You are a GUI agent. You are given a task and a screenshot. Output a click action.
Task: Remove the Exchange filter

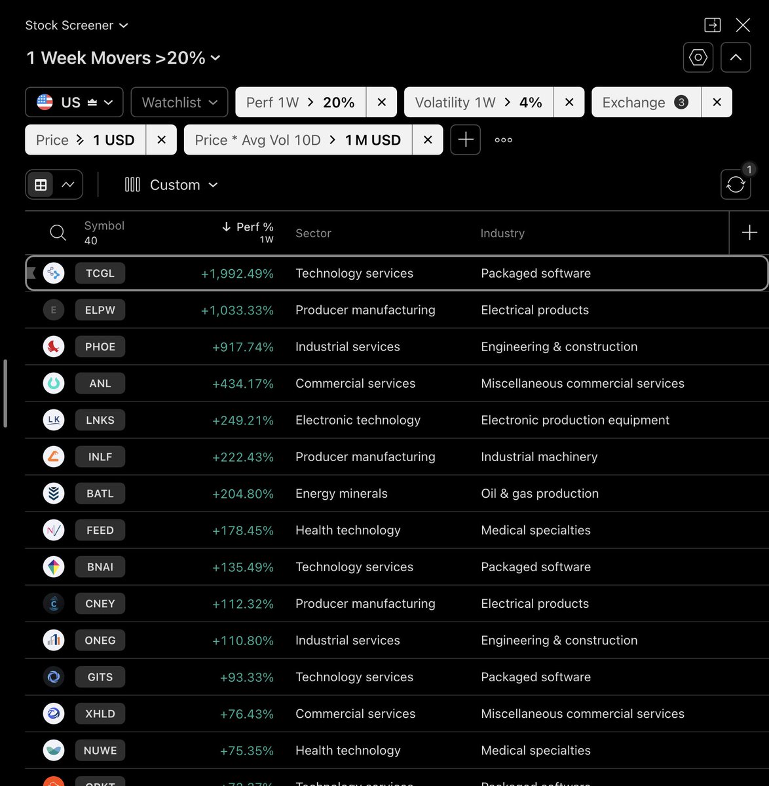[717, 102]
